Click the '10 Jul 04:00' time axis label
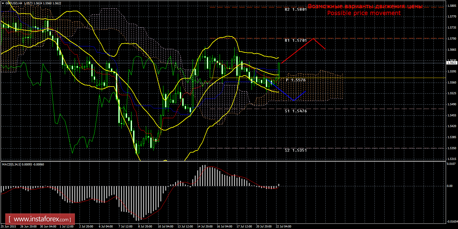 (166, 227)
